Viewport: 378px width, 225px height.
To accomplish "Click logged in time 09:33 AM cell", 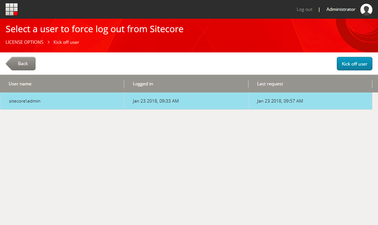I will (x=186, y=101).
